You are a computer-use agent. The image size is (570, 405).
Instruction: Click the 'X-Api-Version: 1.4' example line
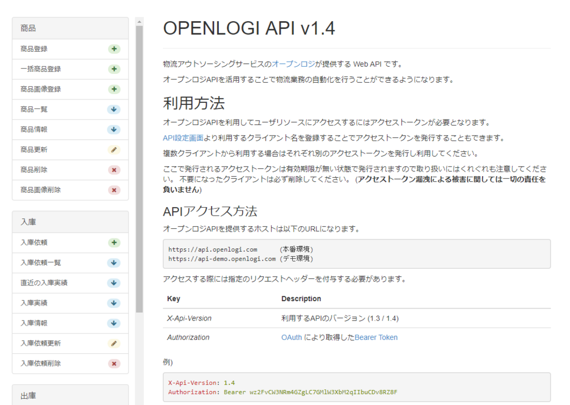[x=202, y=383]
